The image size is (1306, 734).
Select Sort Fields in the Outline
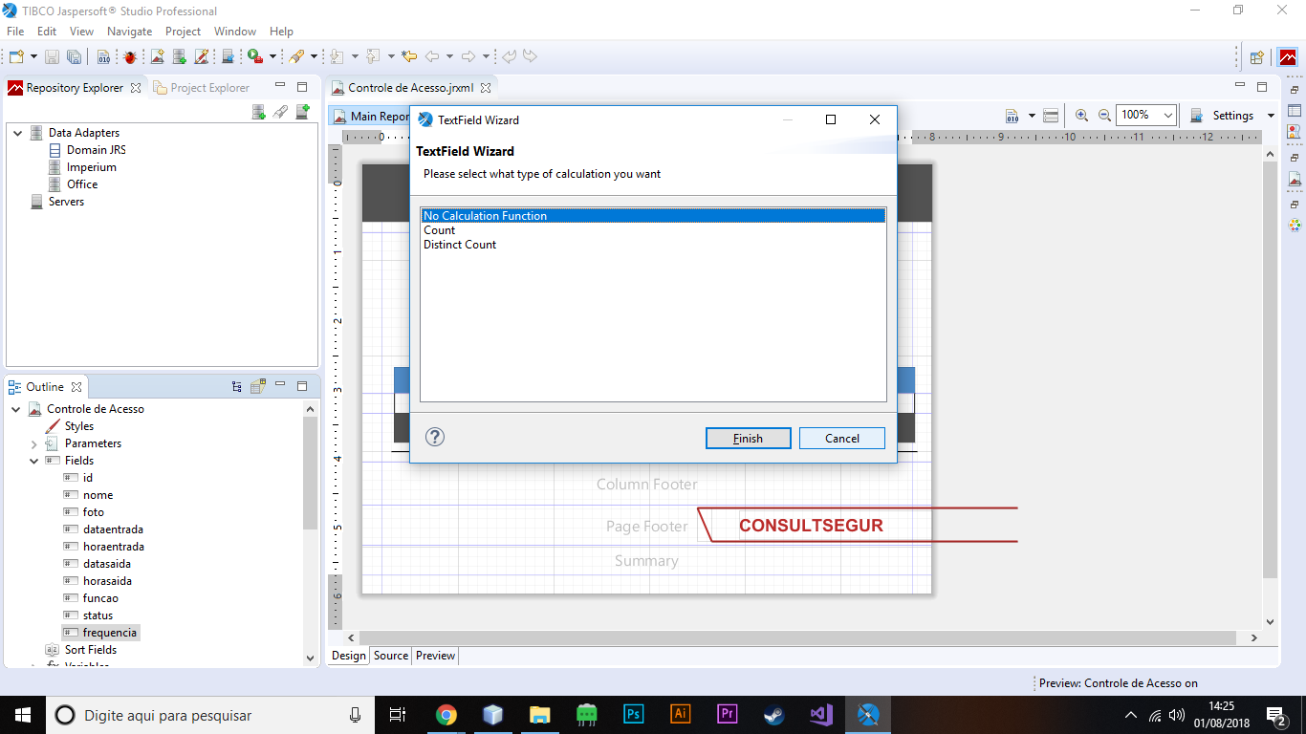(x=90, y=650)
